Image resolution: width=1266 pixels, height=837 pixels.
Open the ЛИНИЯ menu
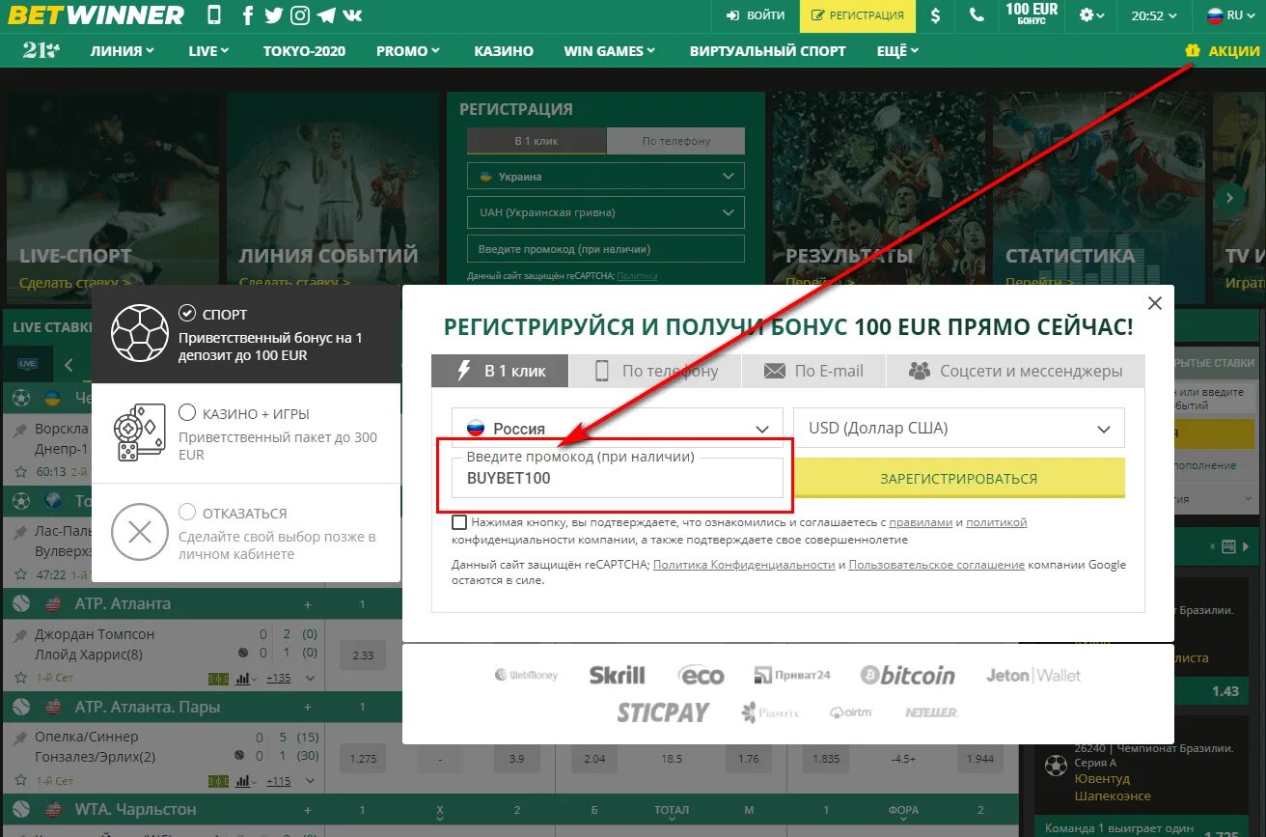[x=123, y=51]
